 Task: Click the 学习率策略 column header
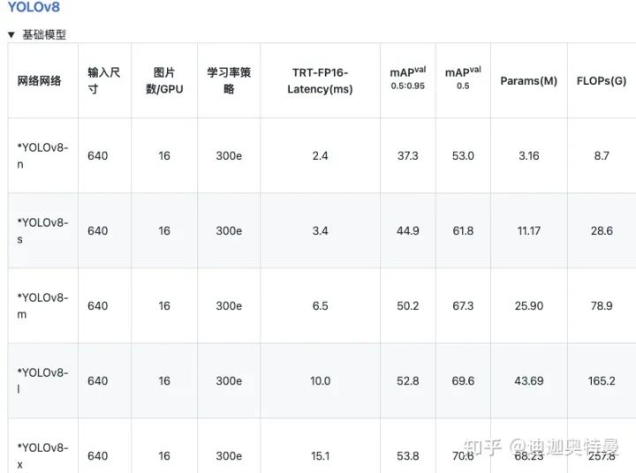[x=229, y=80]
